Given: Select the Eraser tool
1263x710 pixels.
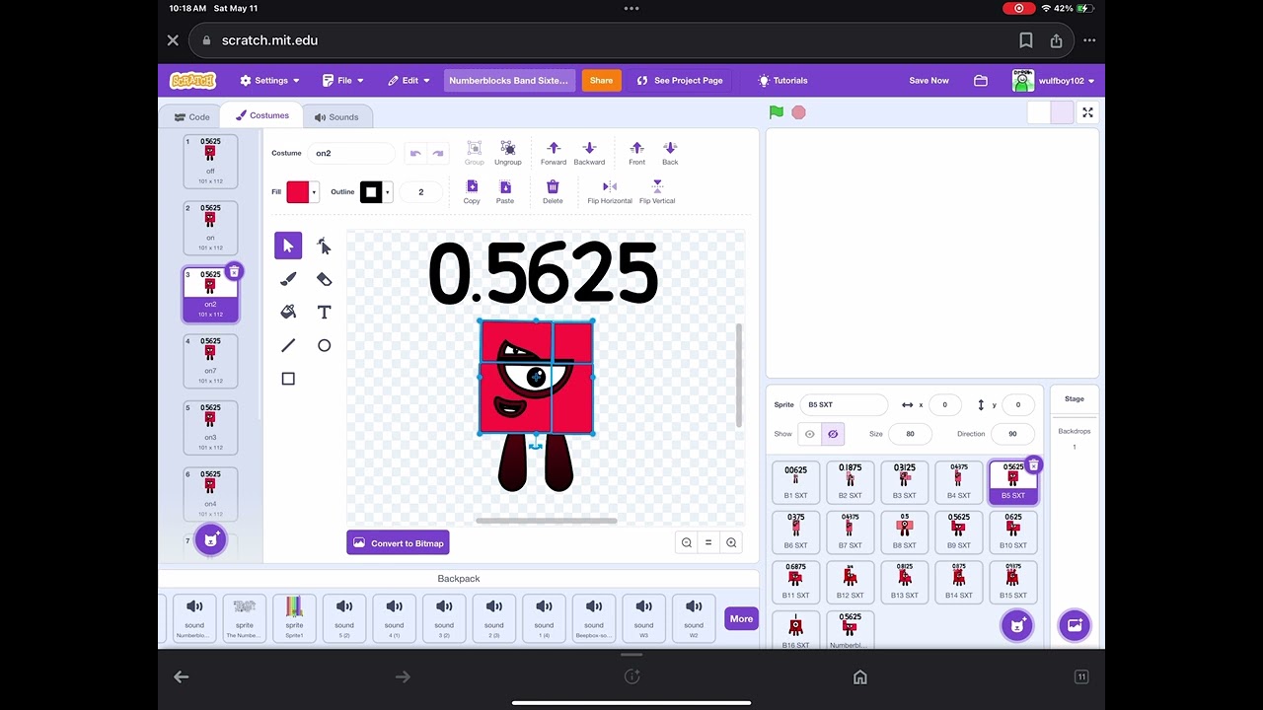Looking at the screenshot, I should coord(324,279).
